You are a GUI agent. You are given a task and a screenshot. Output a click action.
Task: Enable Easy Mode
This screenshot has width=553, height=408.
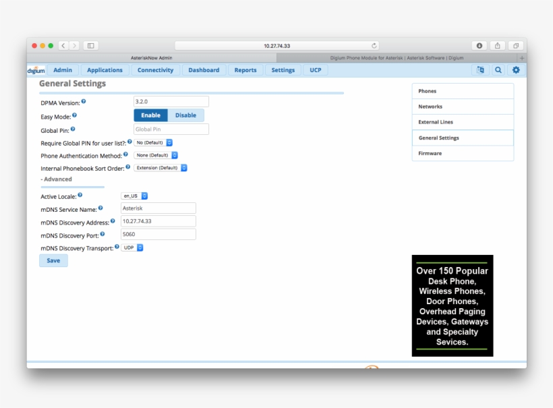150,115
